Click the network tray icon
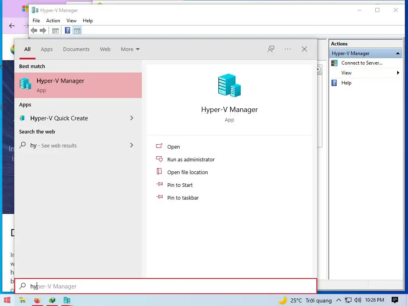The height and width of the screenshot is (306, 408). point(348,300)
